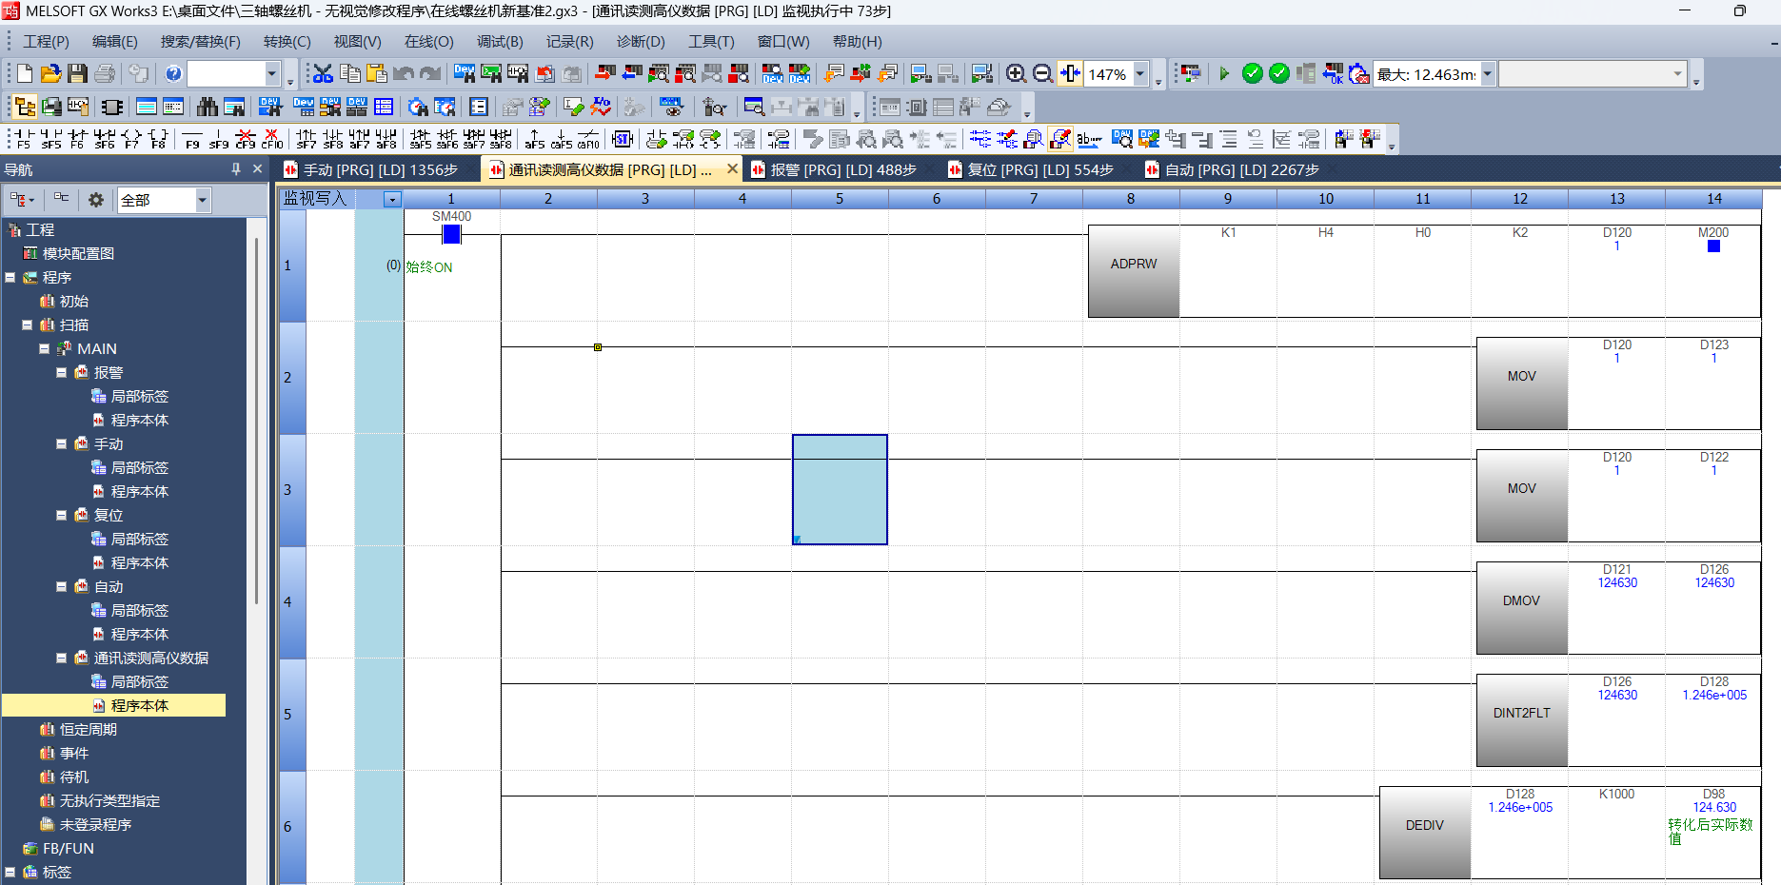
Task: Toggle pin on the 导航 panel
Action: [x=236, y=169]
